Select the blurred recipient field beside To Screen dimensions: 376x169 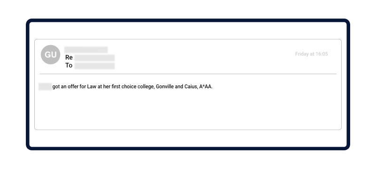94,66
